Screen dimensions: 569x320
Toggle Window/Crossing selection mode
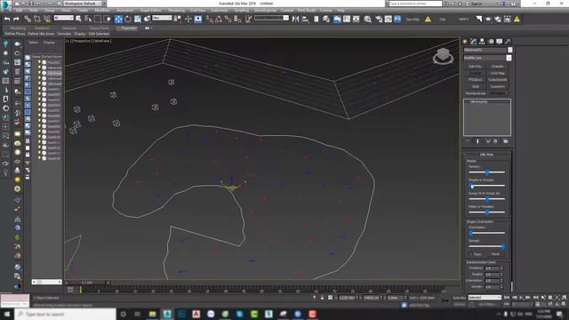pyautogui.click(x=108, y=19)
